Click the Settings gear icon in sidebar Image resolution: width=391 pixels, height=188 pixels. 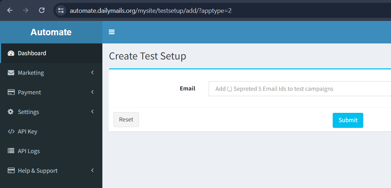(11, 112)
